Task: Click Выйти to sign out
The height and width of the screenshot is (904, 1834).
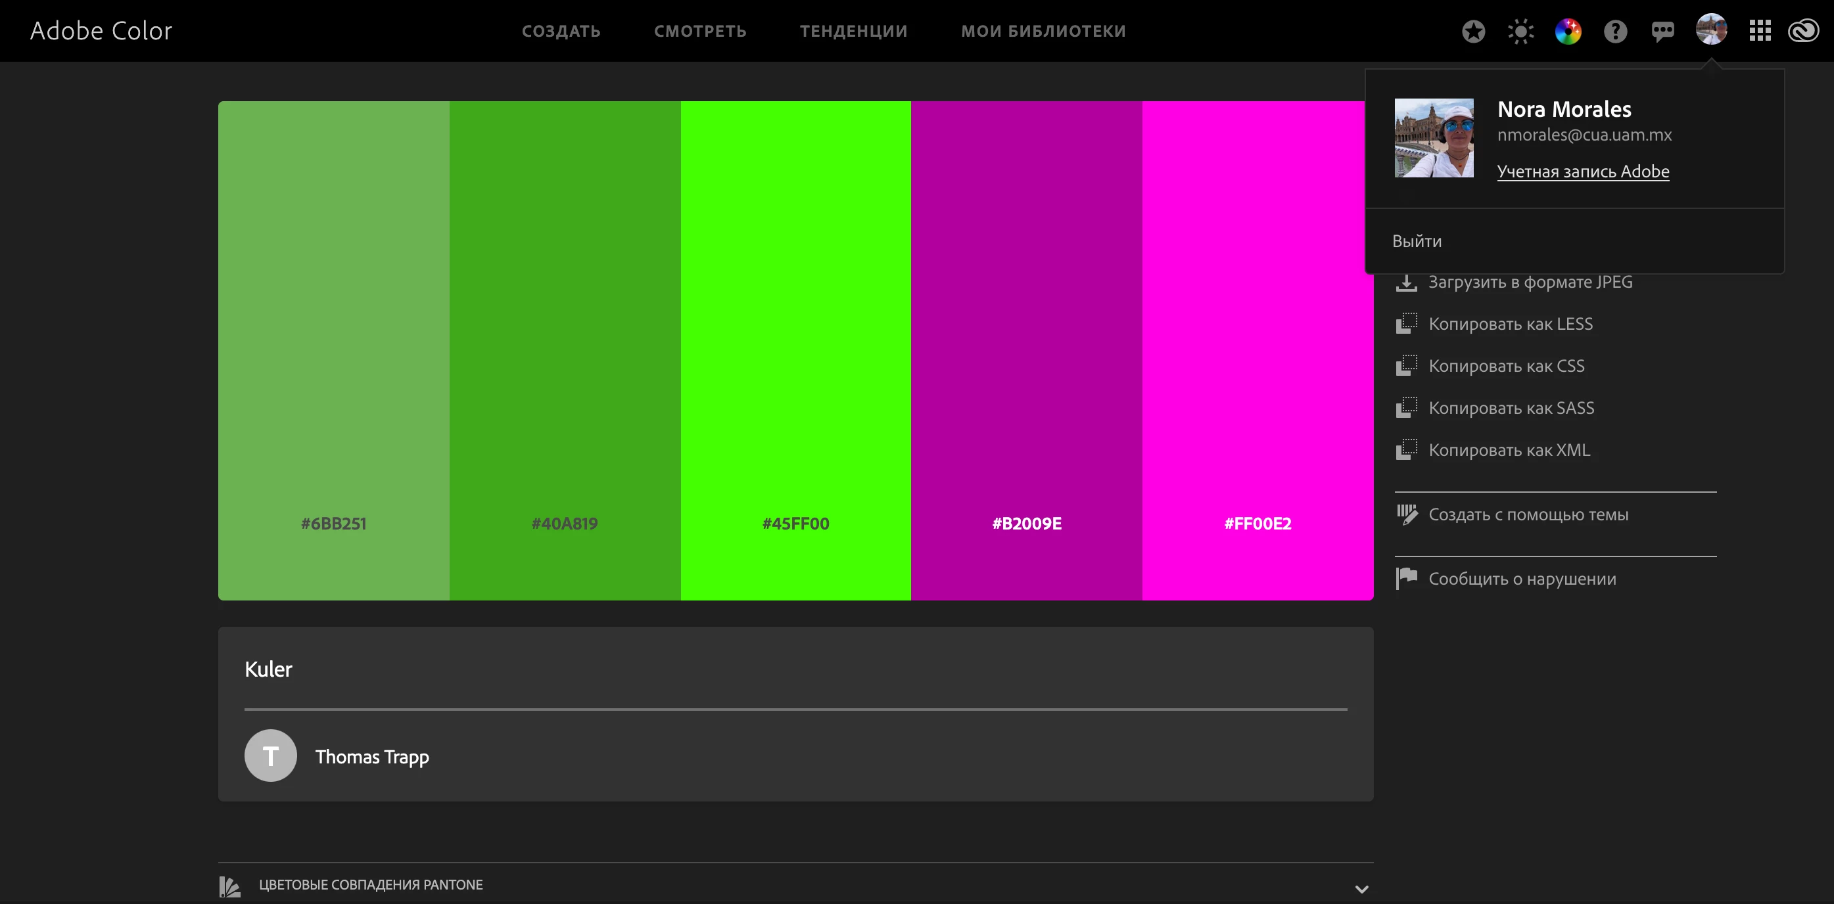Action: pos(1417,241)
